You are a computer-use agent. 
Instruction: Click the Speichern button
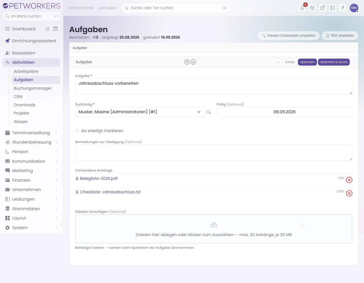(x=307, y=62)
